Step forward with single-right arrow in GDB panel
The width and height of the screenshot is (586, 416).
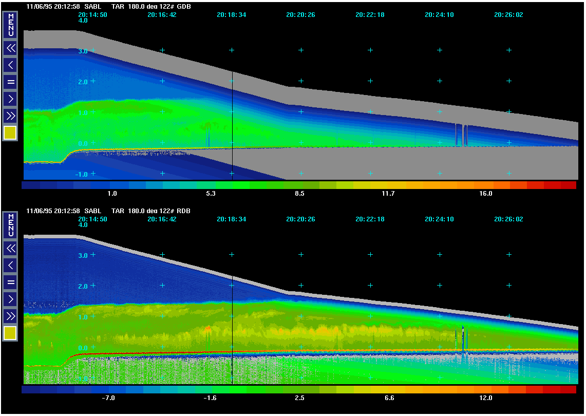pos(10,98)
